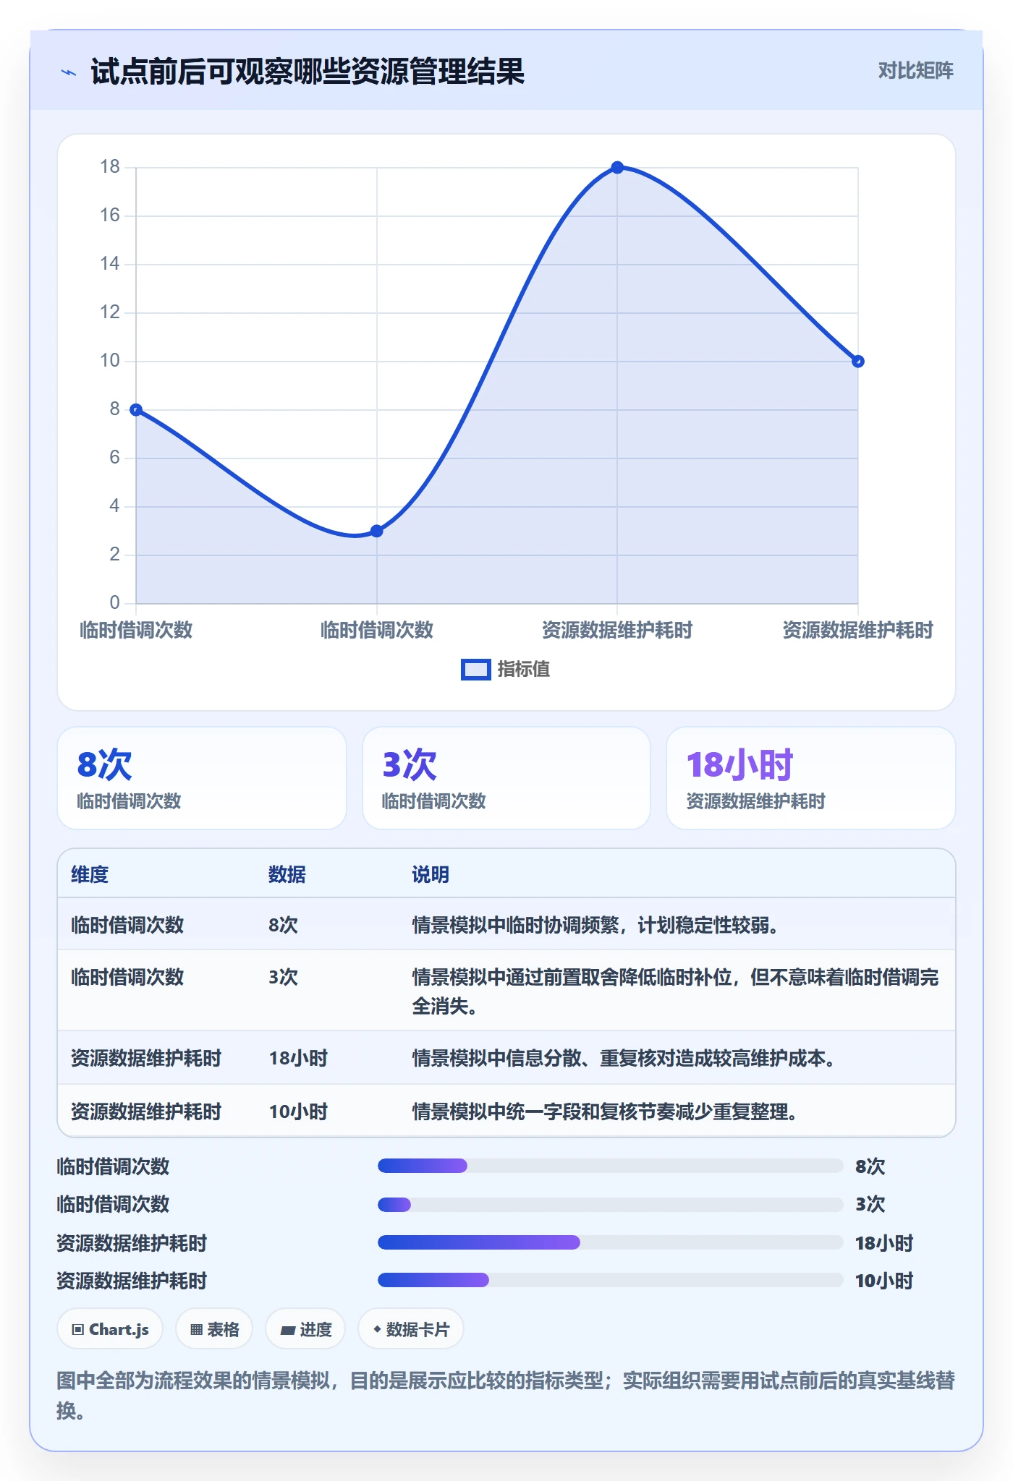The image size is (1013, 1481).
Task: Toggle the 指标值 legend swatch
Action: tap(475, 670)
